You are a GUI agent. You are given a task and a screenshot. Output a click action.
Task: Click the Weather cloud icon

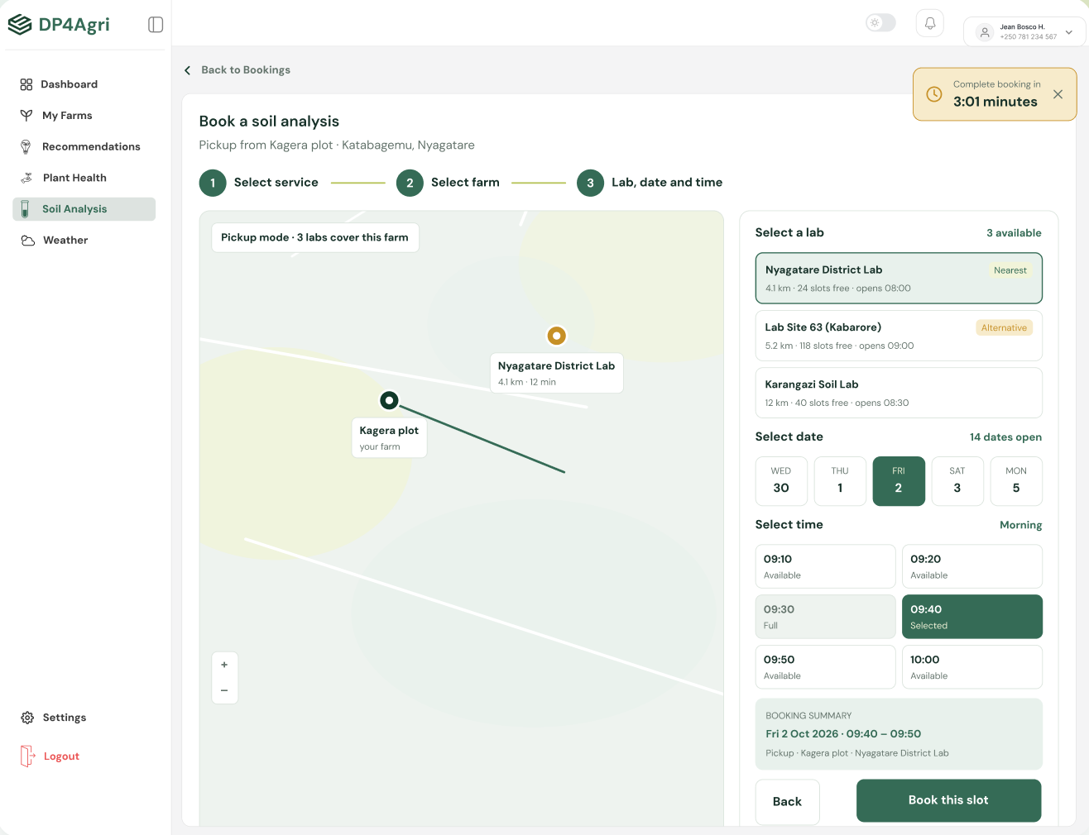click(x=27, y=241)
